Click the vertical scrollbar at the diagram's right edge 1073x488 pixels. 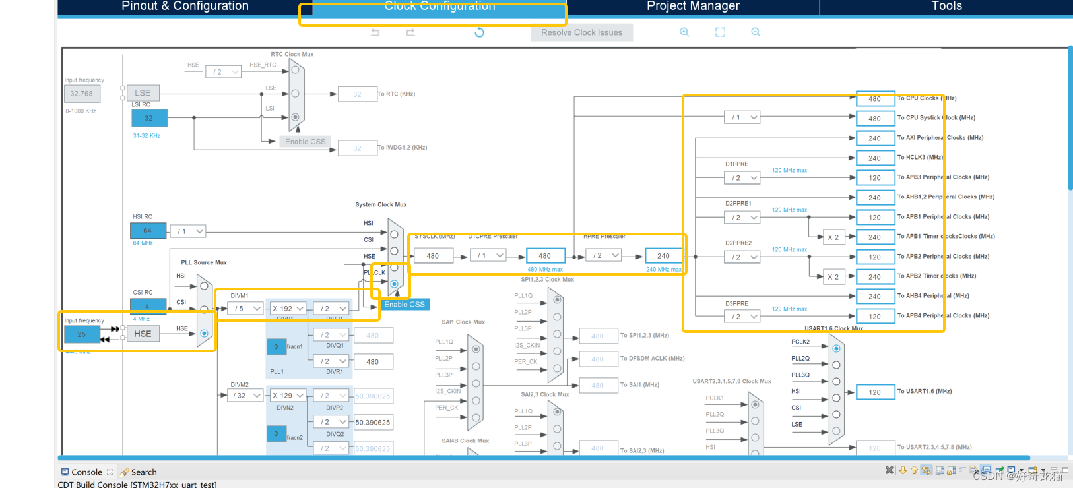pyautogui.click(x=1070, y=119)
